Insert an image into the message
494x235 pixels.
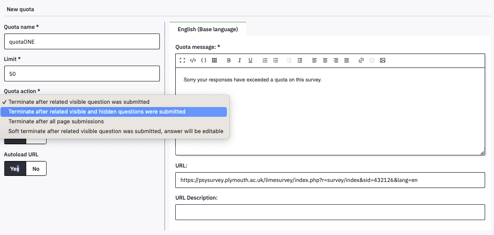coord(383,60)
